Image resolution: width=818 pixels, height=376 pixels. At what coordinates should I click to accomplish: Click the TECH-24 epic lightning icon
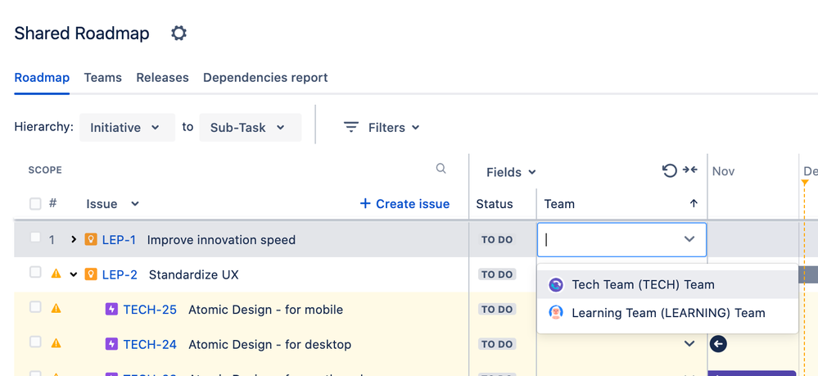tap(111, 344)
